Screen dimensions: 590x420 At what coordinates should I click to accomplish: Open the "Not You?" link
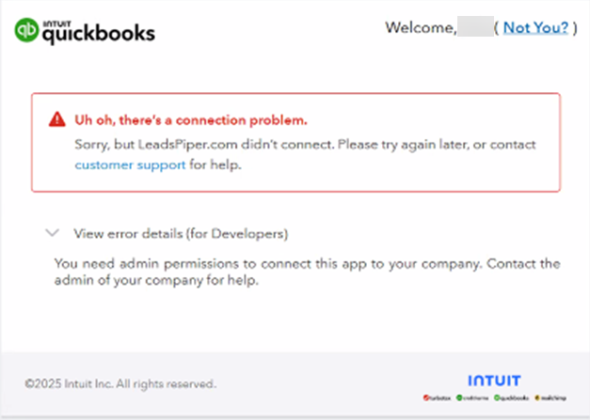click(x=535, y=27)
